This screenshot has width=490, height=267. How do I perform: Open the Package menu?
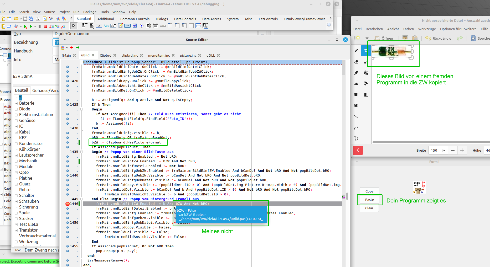pyautogui.click(x=90, y=12)
